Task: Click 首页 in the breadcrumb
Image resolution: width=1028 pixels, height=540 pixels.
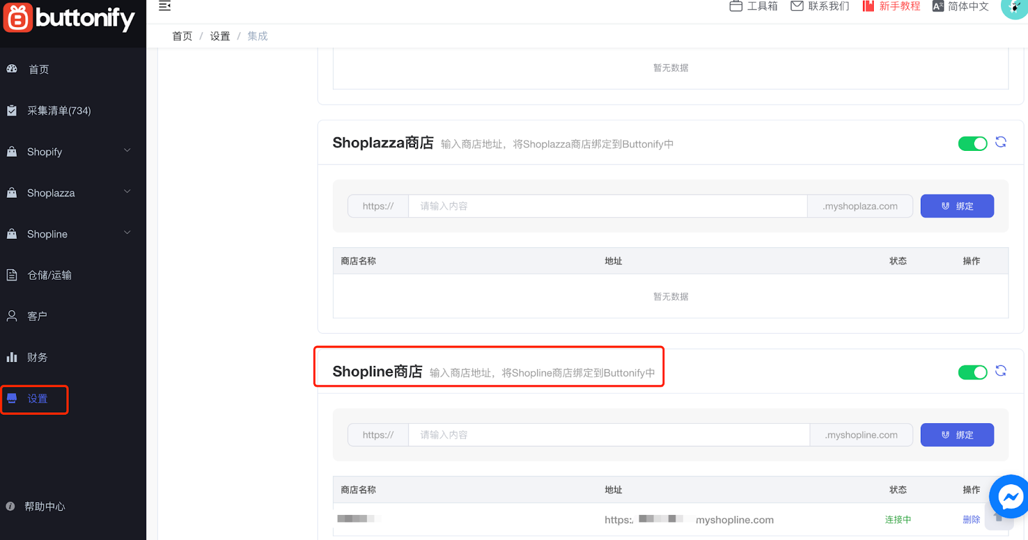Action: pos(182,36)
